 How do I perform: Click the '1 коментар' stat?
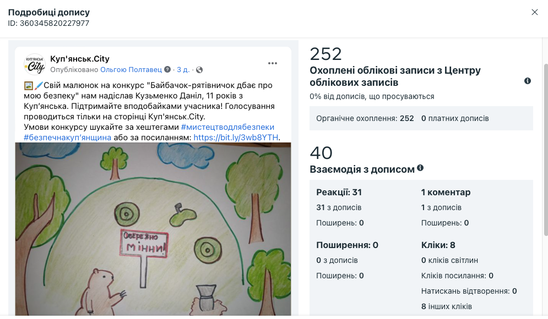446,193
